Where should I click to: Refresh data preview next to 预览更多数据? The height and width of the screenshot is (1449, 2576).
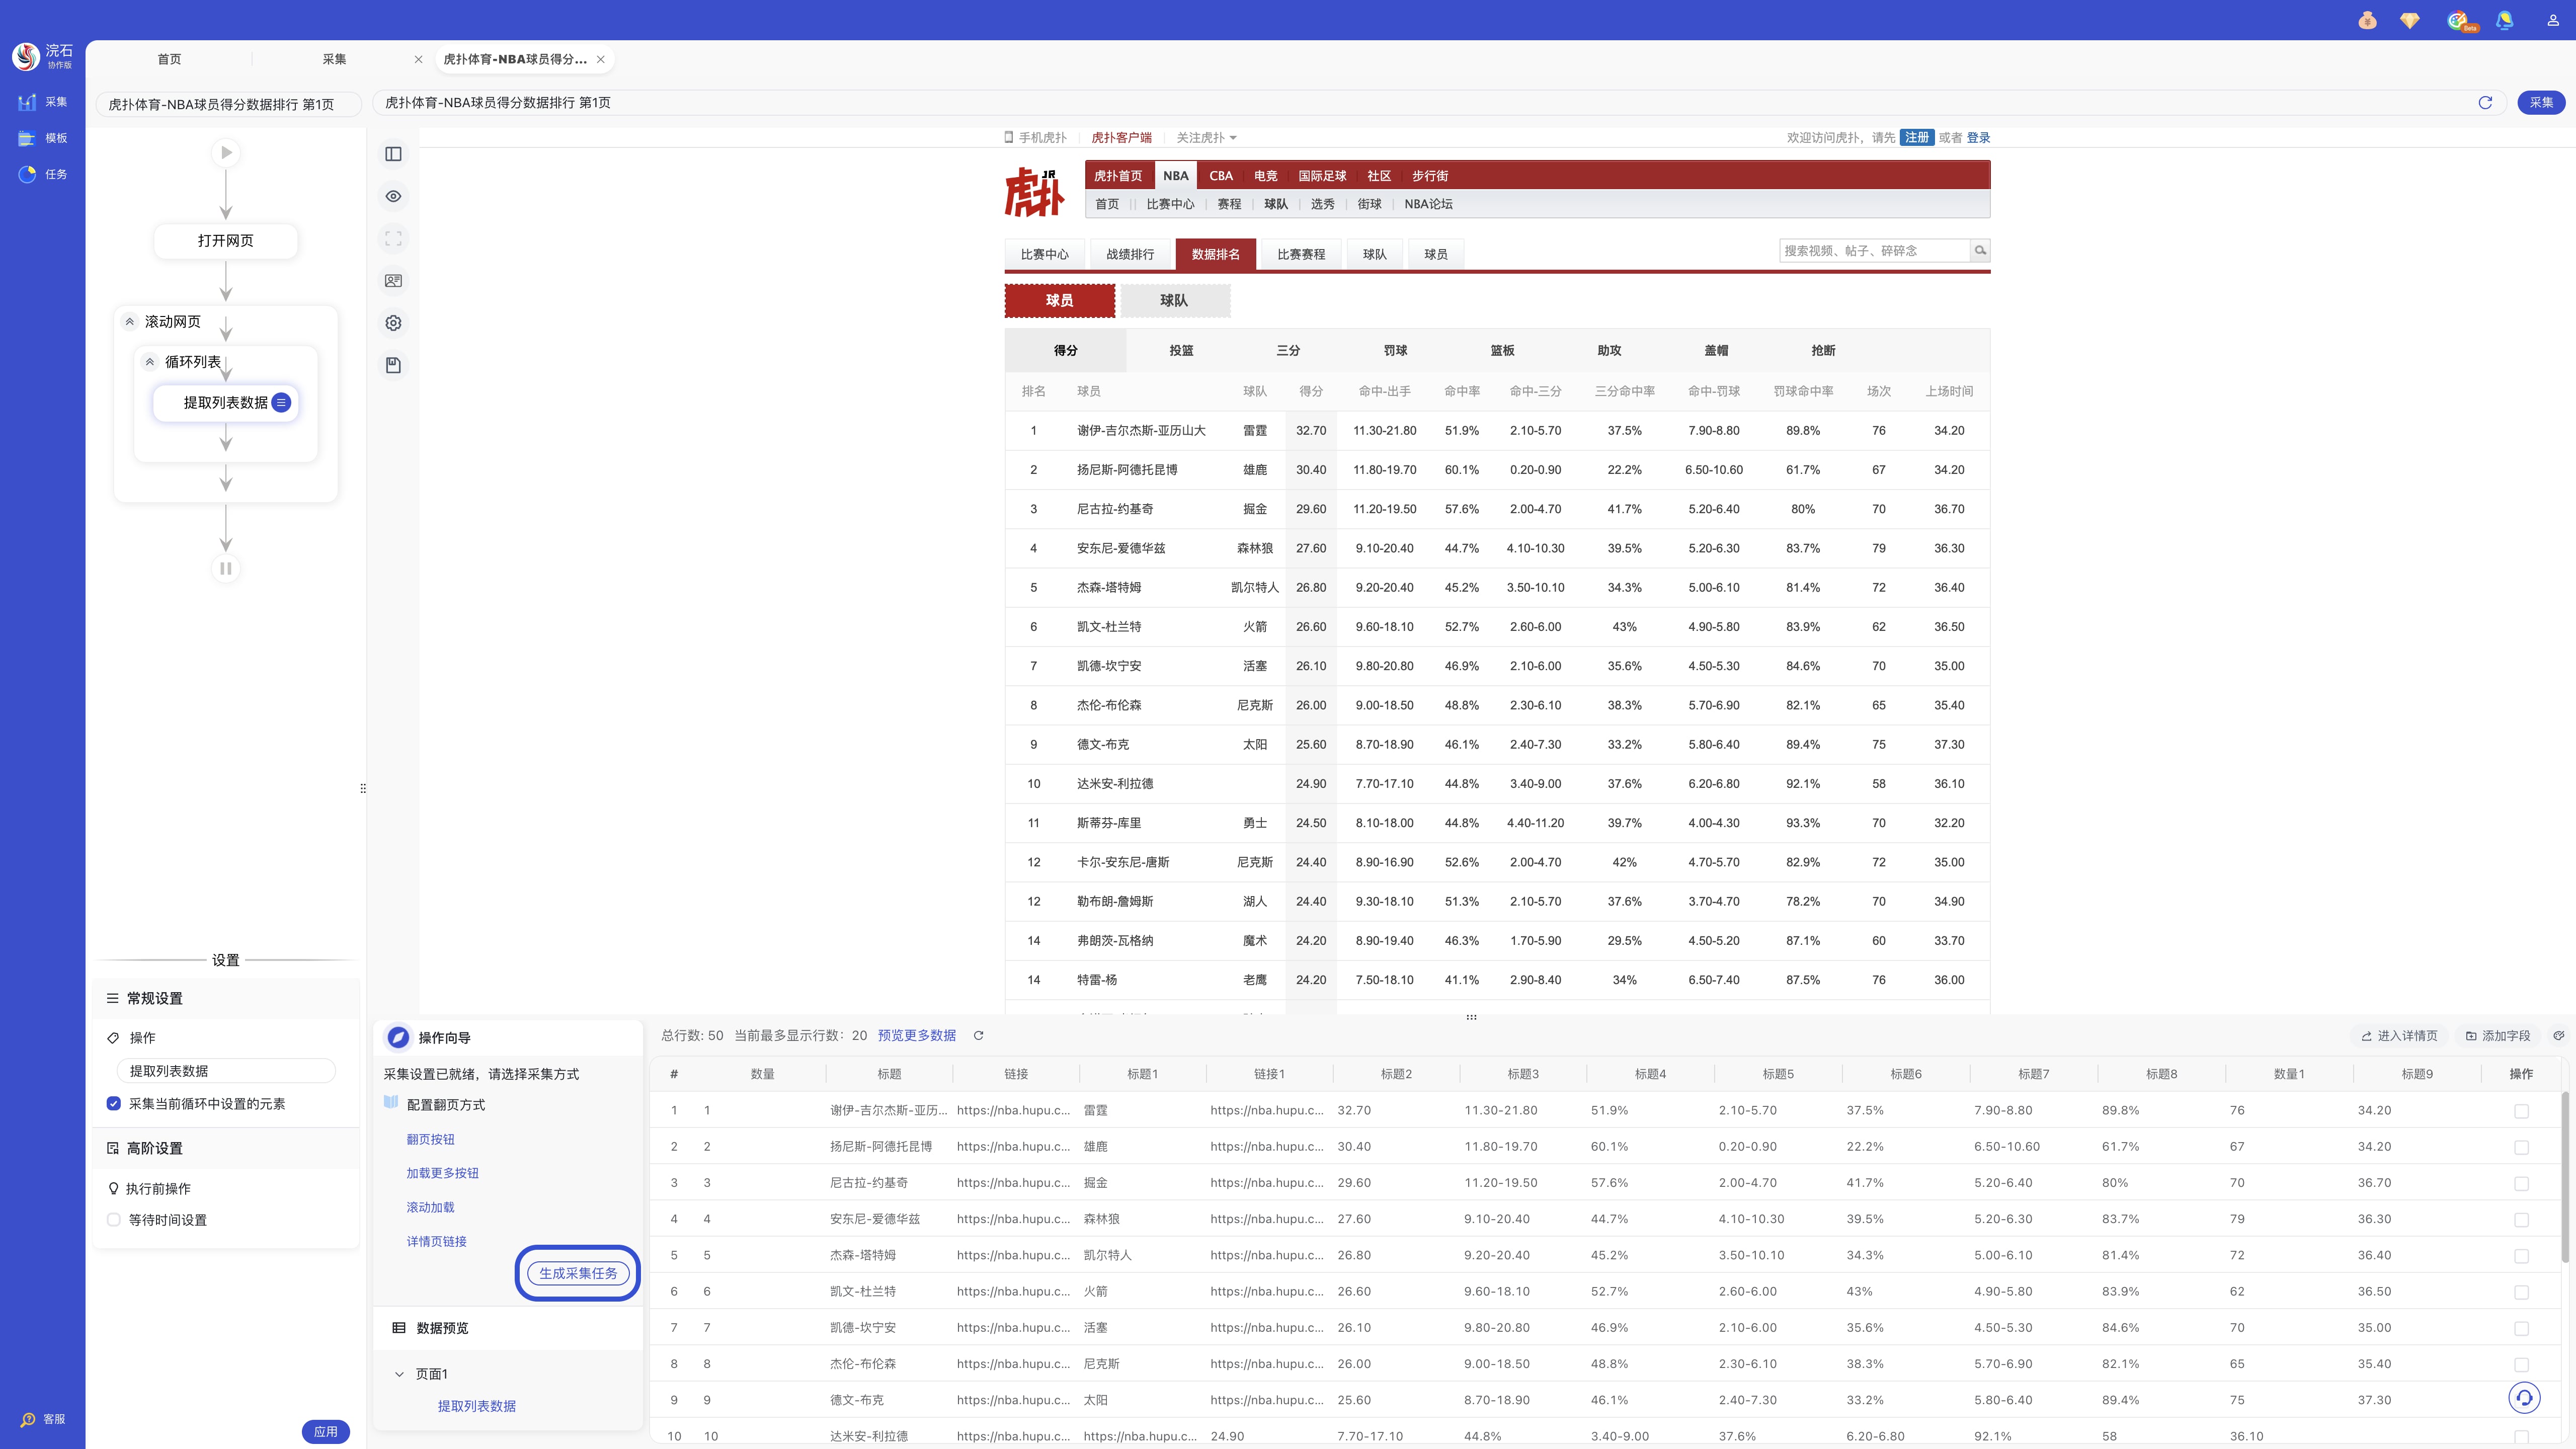click(x=979, y=1036)
